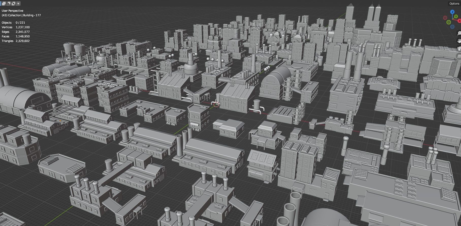Click the Edges value '2,341,577'
Viewport: 461px width, 226px height.
(x=23, y=32)
